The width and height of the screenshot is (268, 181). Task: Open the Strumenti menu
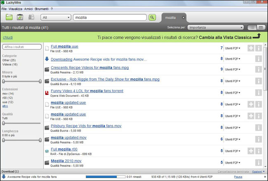(x=42, y=8)
